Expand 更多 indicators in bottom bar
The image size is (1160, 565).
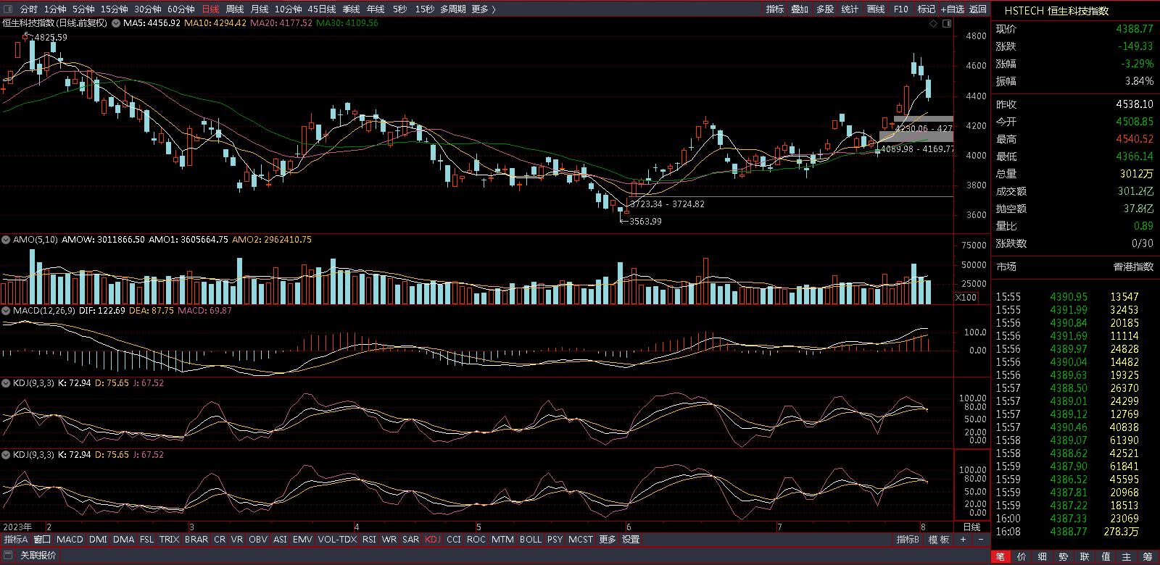tap(607, 540)
